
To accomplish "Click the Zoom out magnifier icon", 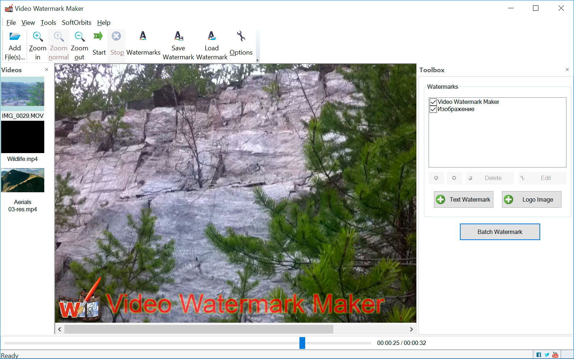I will coord(79,37).
